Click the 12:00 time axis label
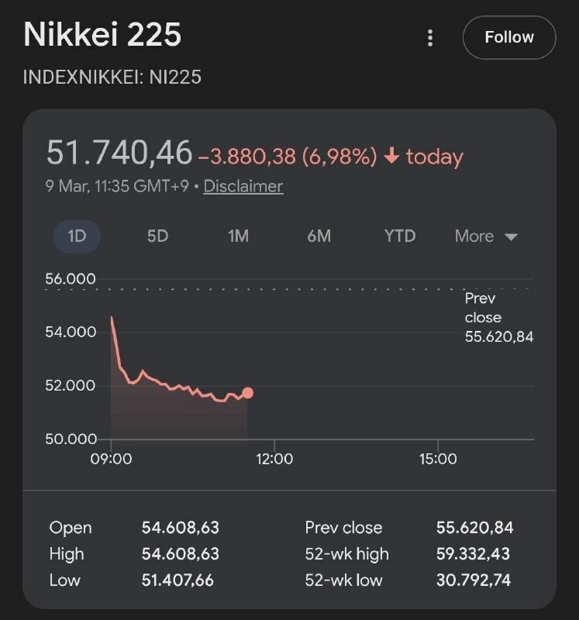 click(274, 459)
